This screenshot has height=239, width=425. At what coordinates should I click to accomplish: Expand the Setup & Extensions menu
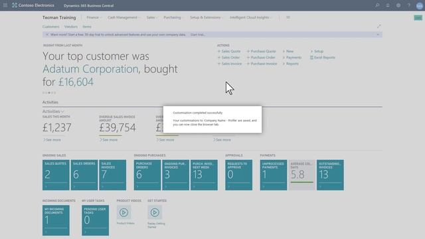point(207,17)
